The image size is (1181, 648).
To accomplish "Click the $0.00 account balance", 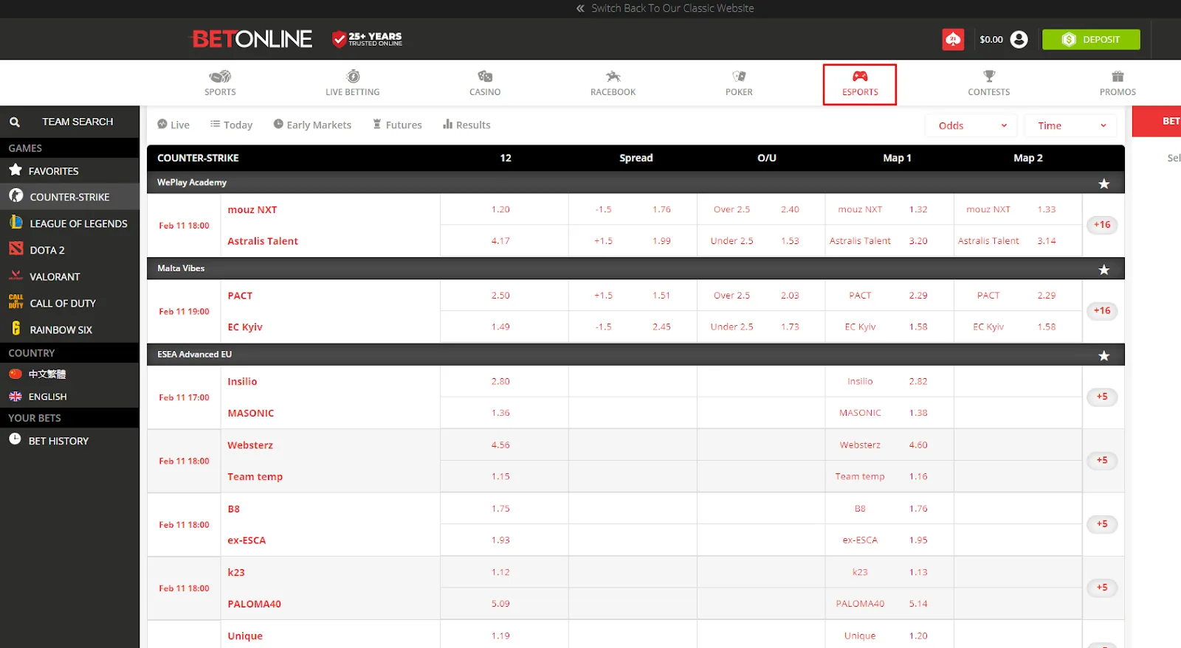I will [x=991, y=40].
